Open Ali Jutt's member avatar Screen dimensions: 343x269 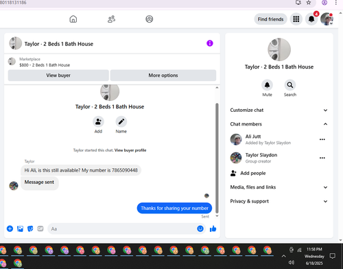[x=236, y=139]
